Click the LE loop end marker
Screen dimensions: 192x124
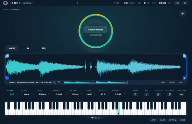point(184,56)
